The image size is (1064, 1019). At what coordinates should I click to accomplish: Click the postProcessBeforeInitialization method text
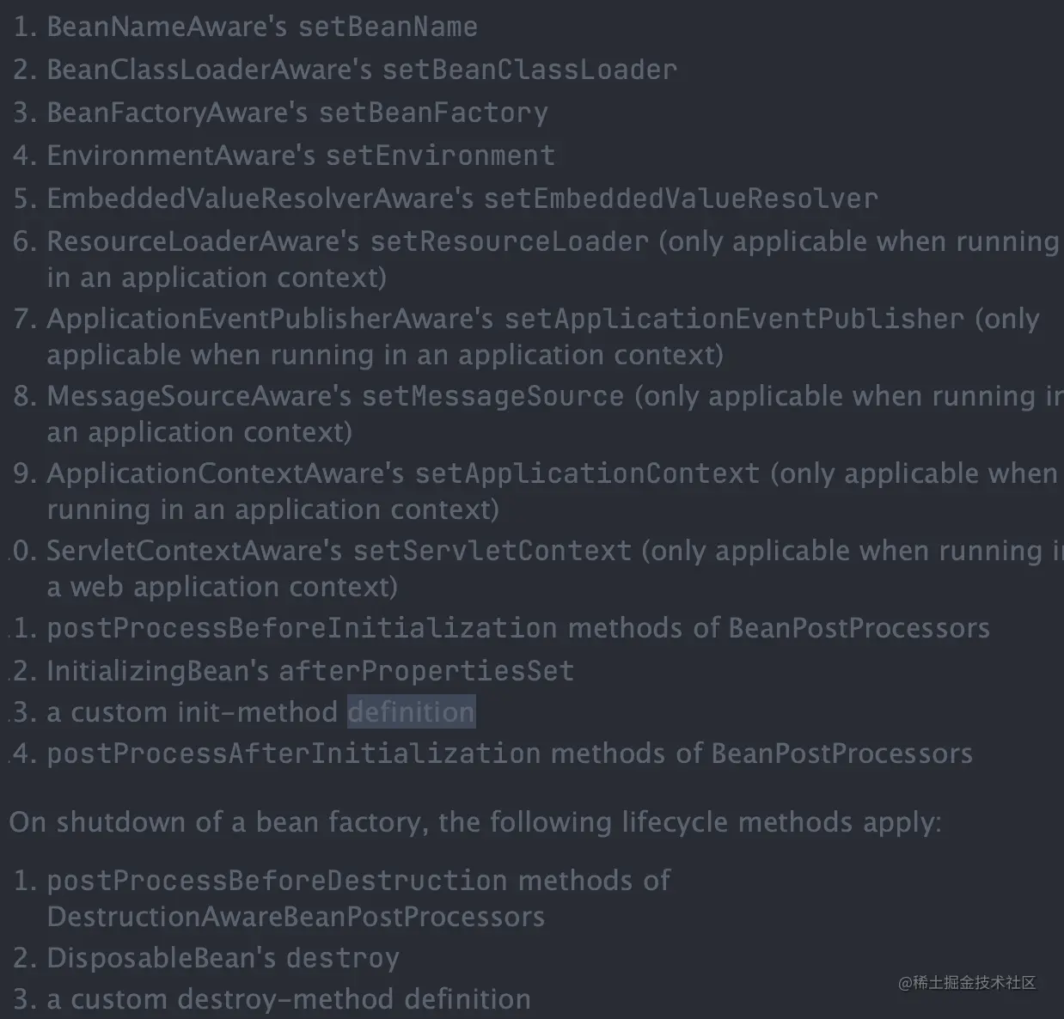point(302,628)
